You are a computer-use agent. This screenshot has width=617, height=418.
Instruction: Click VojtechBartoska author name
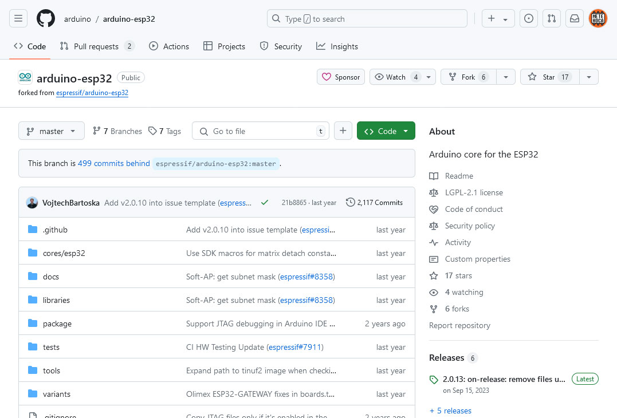click(x=71, y=203)
